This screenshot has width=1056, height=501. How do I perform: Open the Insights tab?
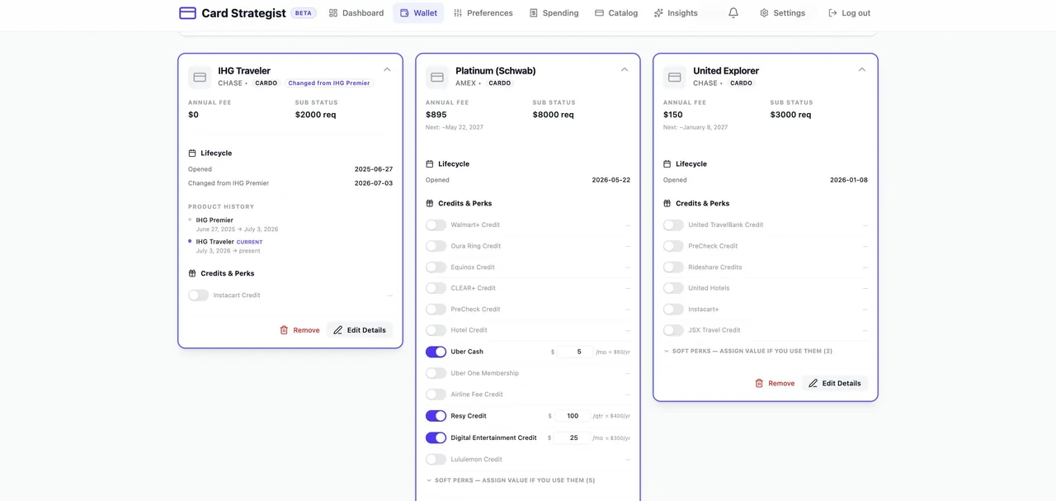click(676, 13)
